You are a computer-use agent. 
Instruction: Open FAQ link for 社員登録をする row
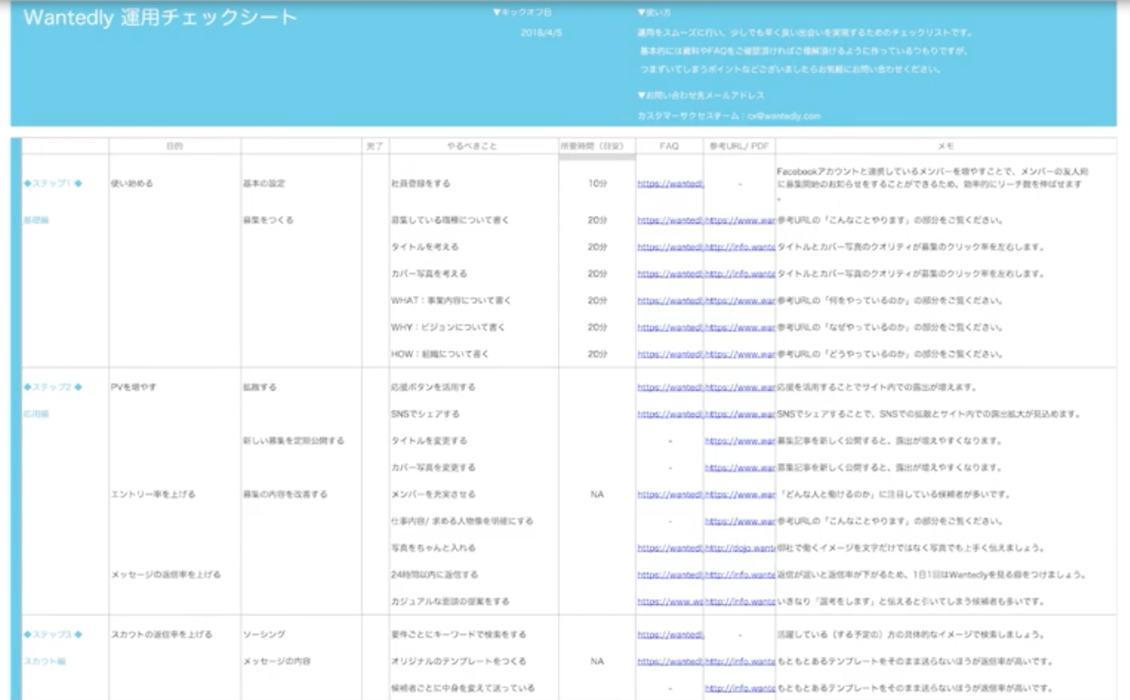[x=670, y=184]
